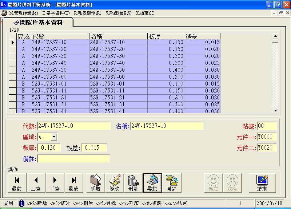The image size is (291, 209).
Task: Select row selector of 24W-17537-10 row
Action: (x=13, y=42)
